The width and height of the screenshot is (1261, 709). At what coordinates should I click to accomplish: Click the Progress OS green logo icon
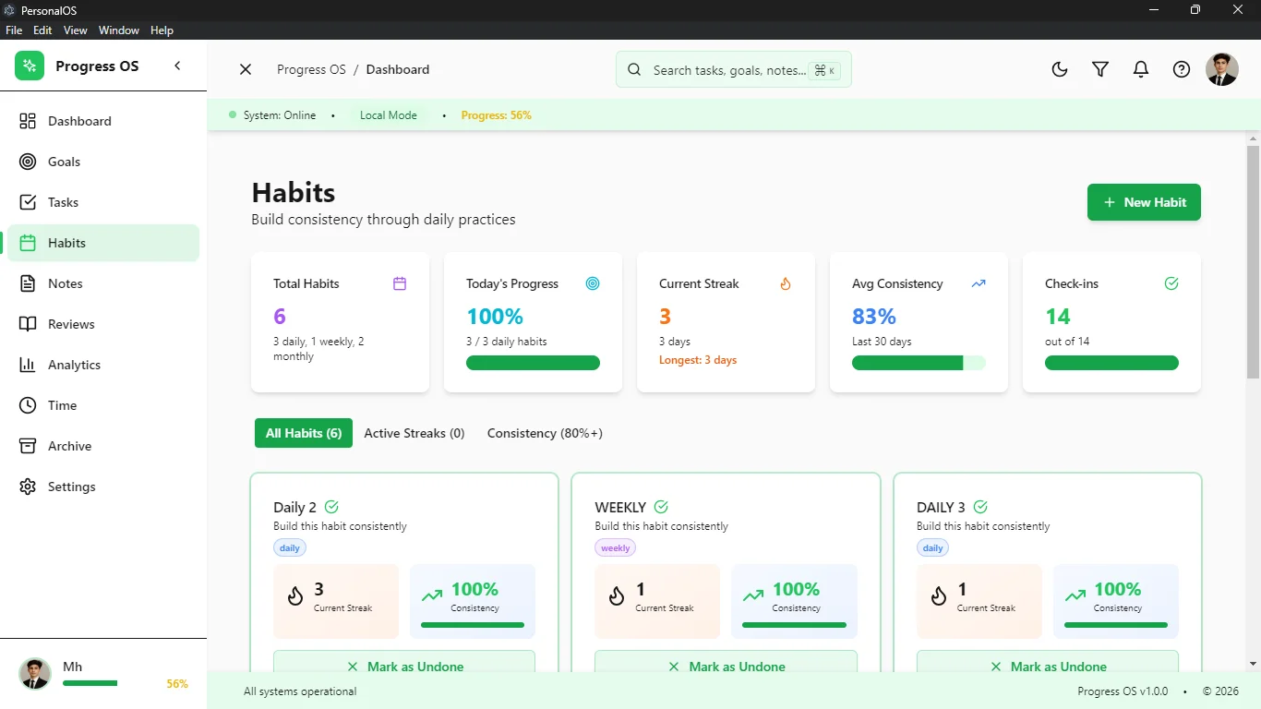[x=30, y=66]
